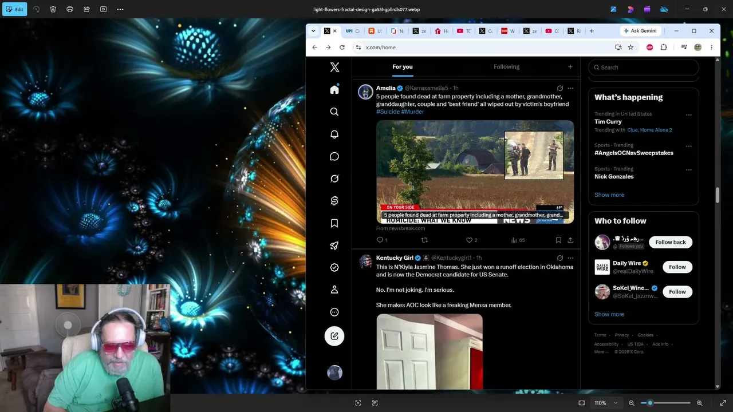Switch to the YouTube TC browser tab
733x412 pixels.
464,31
